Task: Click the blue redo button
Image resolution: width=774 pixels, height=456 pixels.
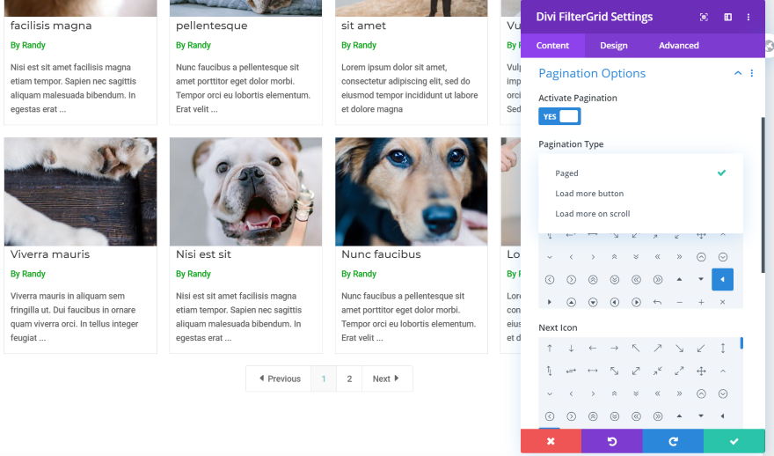Action: (x=673, y=441)
